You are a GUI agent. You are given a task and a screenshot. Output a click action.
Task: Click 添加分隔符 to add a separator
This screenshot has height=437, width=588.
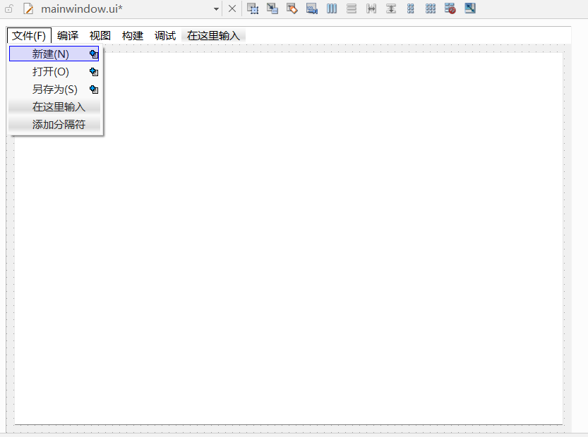(x=54, y=125)
